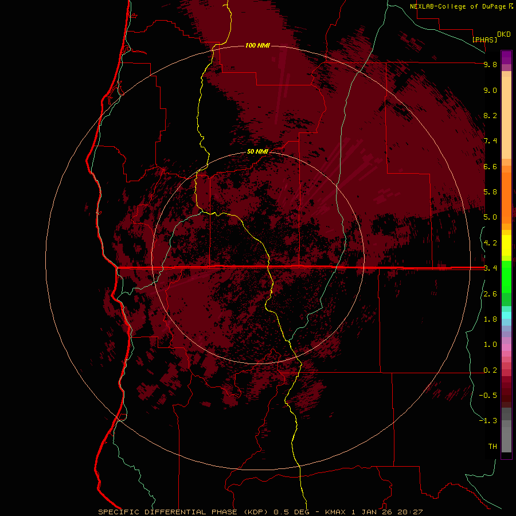Click the DKD label above the legend
The height and width of the screenshot is (516, 516).
pos(504,34)
